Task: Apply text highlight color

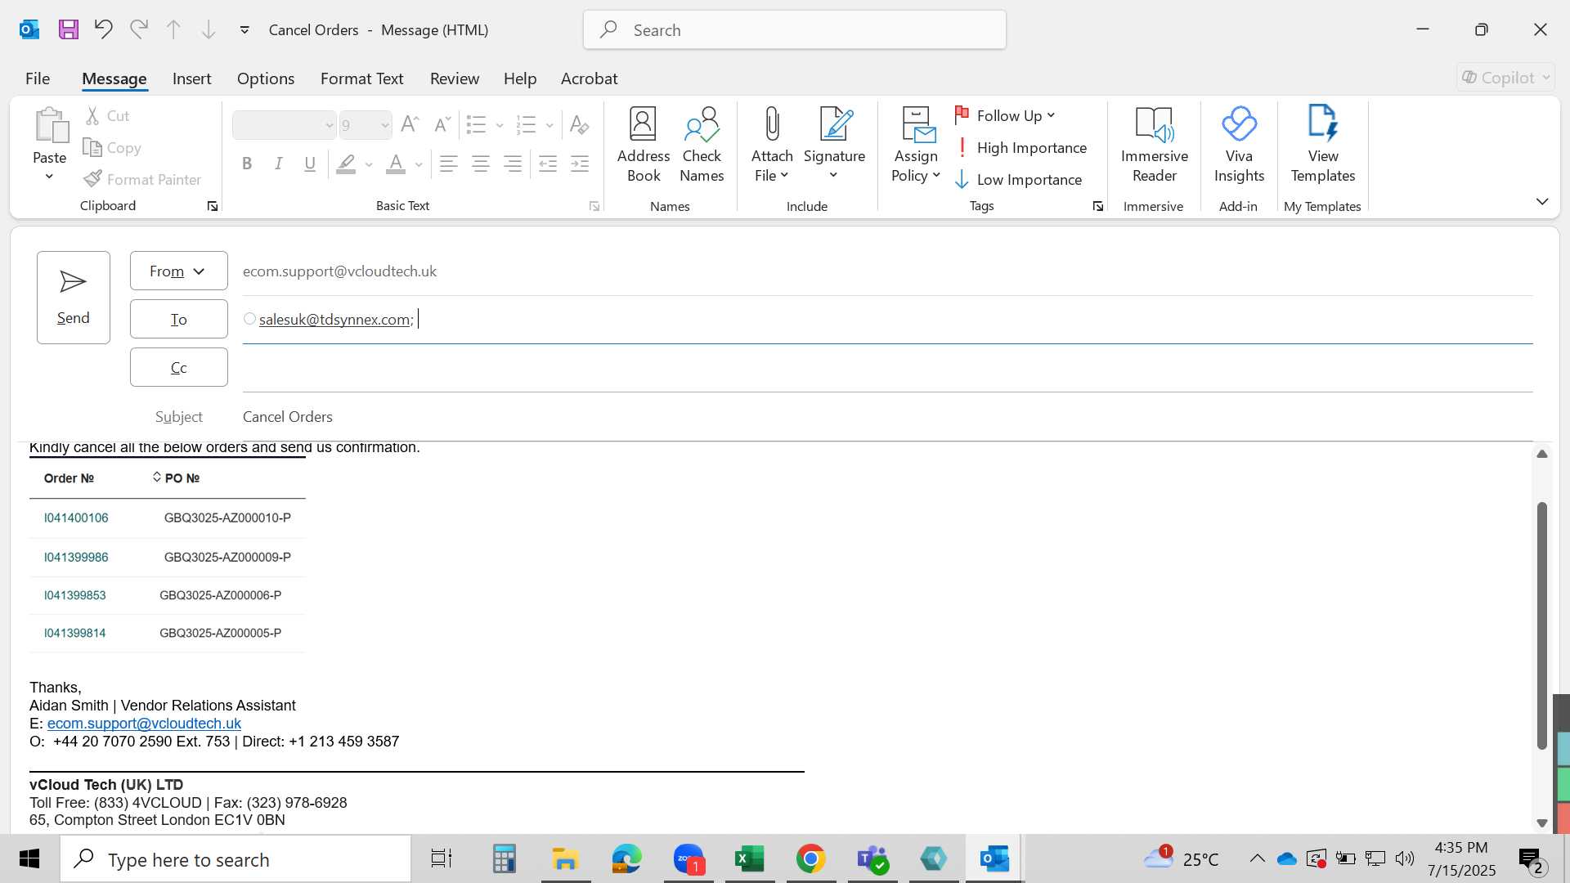Action: click(x=346, y=164)
